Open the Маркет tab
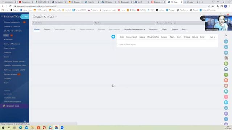232x130 pixels. (175, 29)
